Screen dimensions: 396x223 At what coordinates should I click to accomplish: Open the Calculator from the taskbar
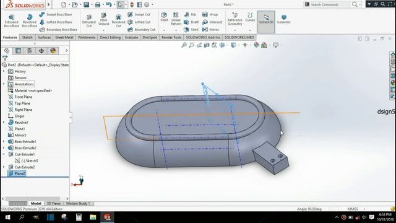click(x=79, y=217)
